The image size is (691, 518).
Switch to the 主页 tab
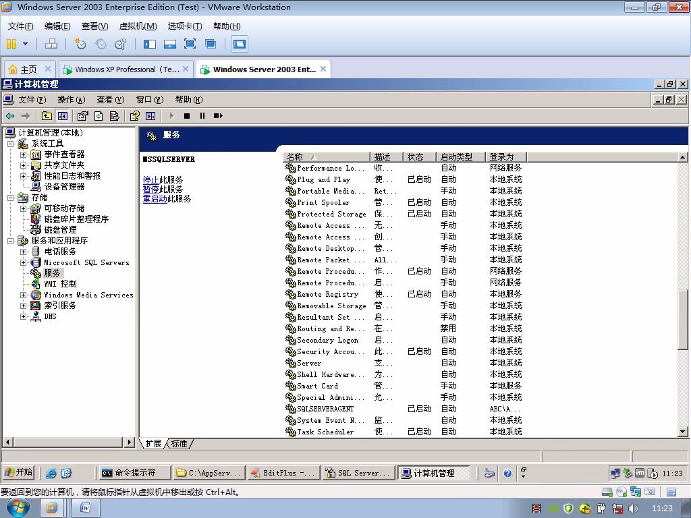pos(28,69)
